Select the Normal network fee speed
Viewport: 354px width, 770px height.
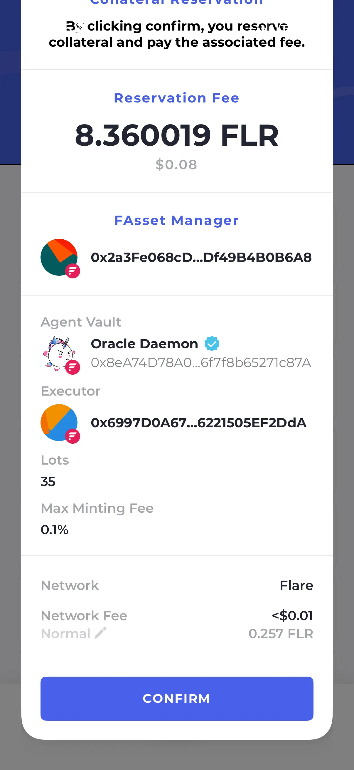coord(65,633)
